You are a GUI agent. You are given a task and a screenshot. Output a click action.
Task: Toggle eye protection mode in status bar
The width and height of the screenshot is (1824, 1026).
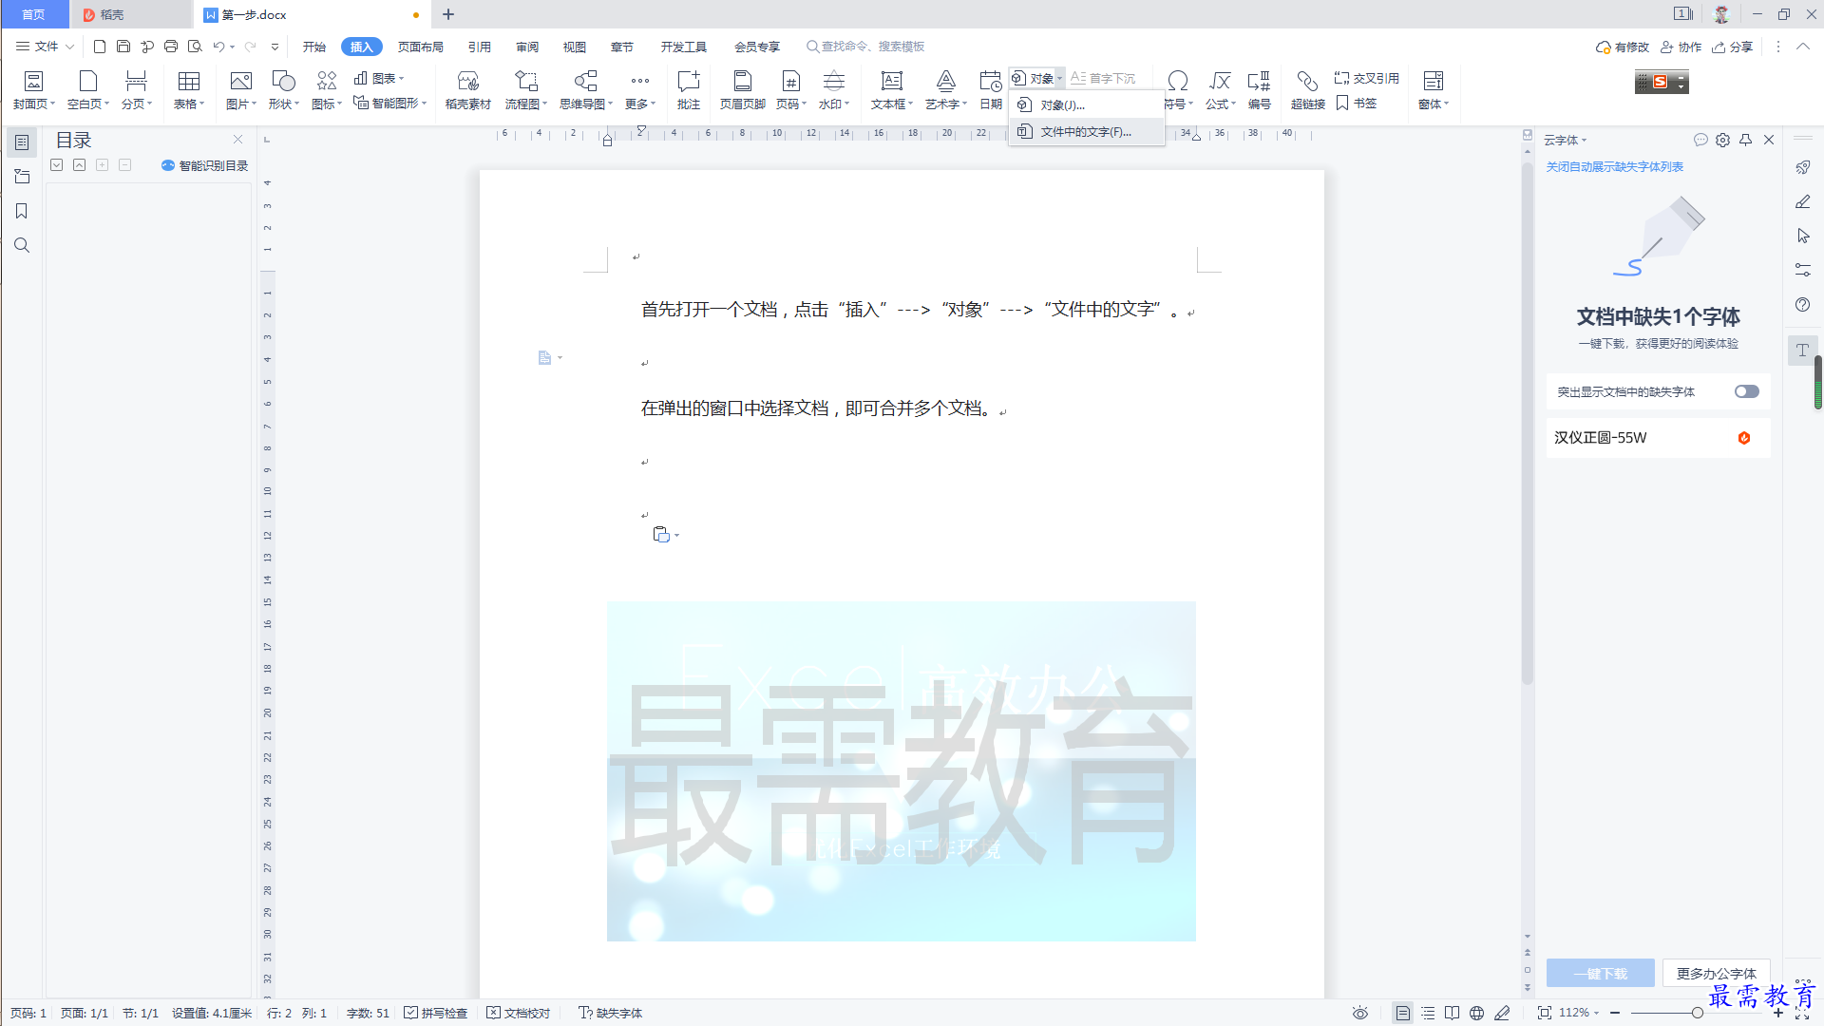click(1360, 1013)
